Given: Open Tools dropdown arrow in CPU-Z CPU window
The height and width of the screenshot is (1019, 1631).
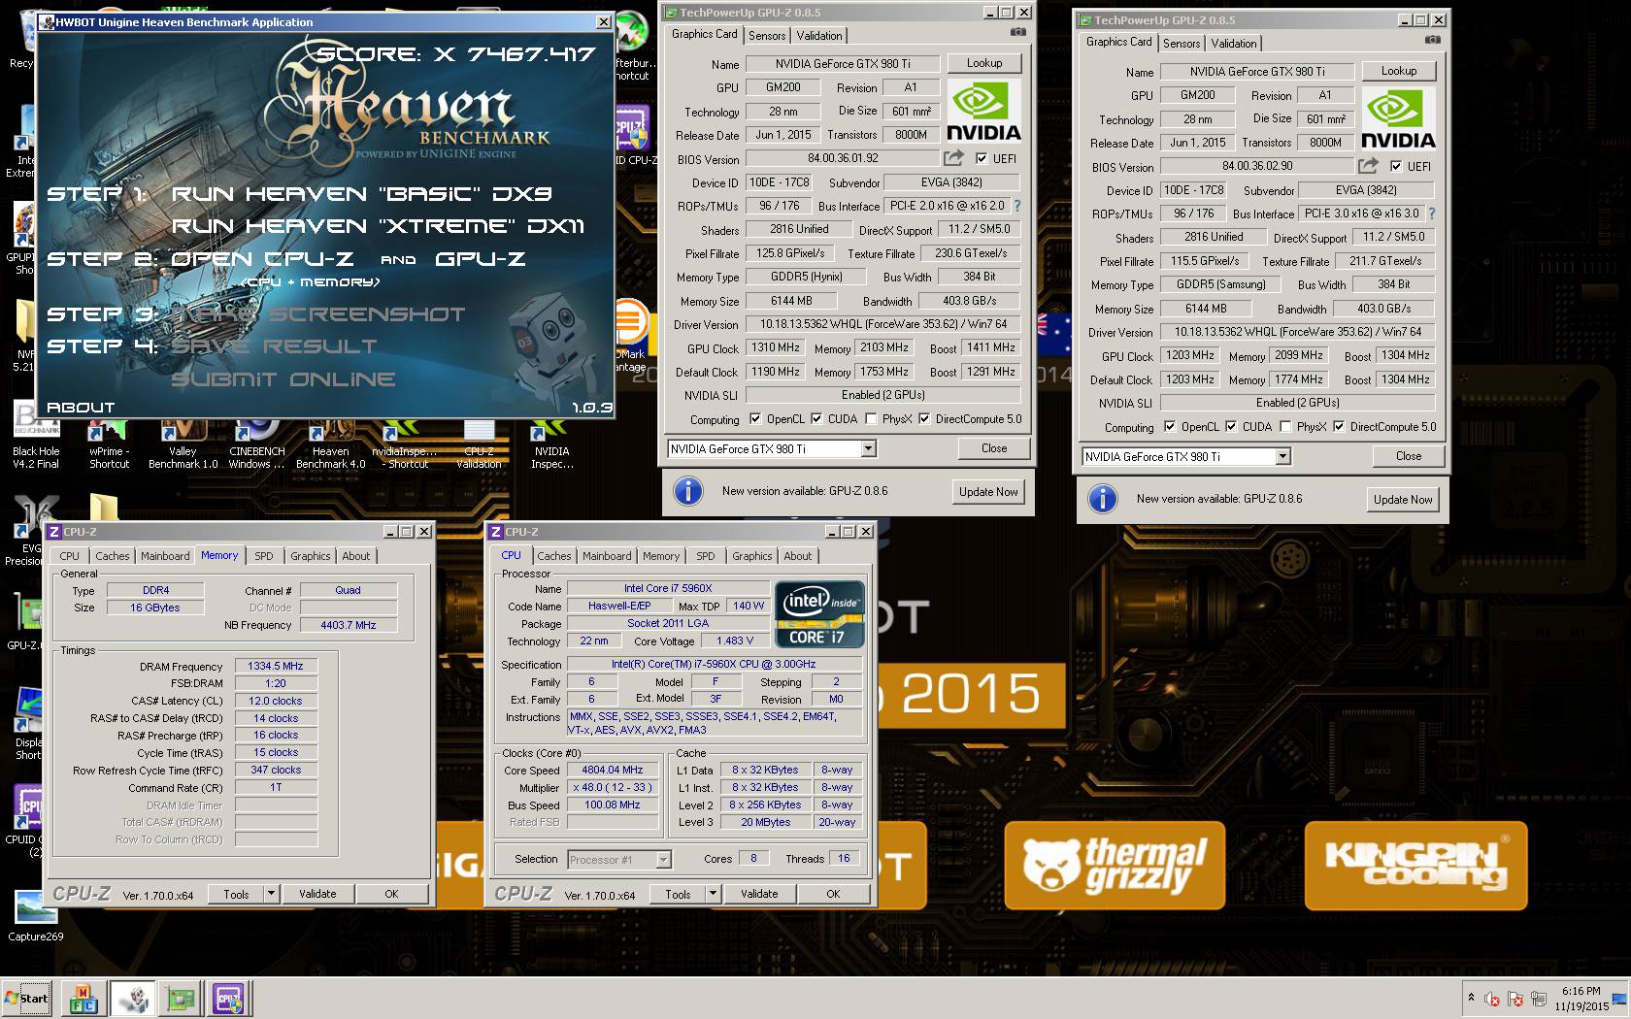Looking at the screenshot, I should point(714,894).
